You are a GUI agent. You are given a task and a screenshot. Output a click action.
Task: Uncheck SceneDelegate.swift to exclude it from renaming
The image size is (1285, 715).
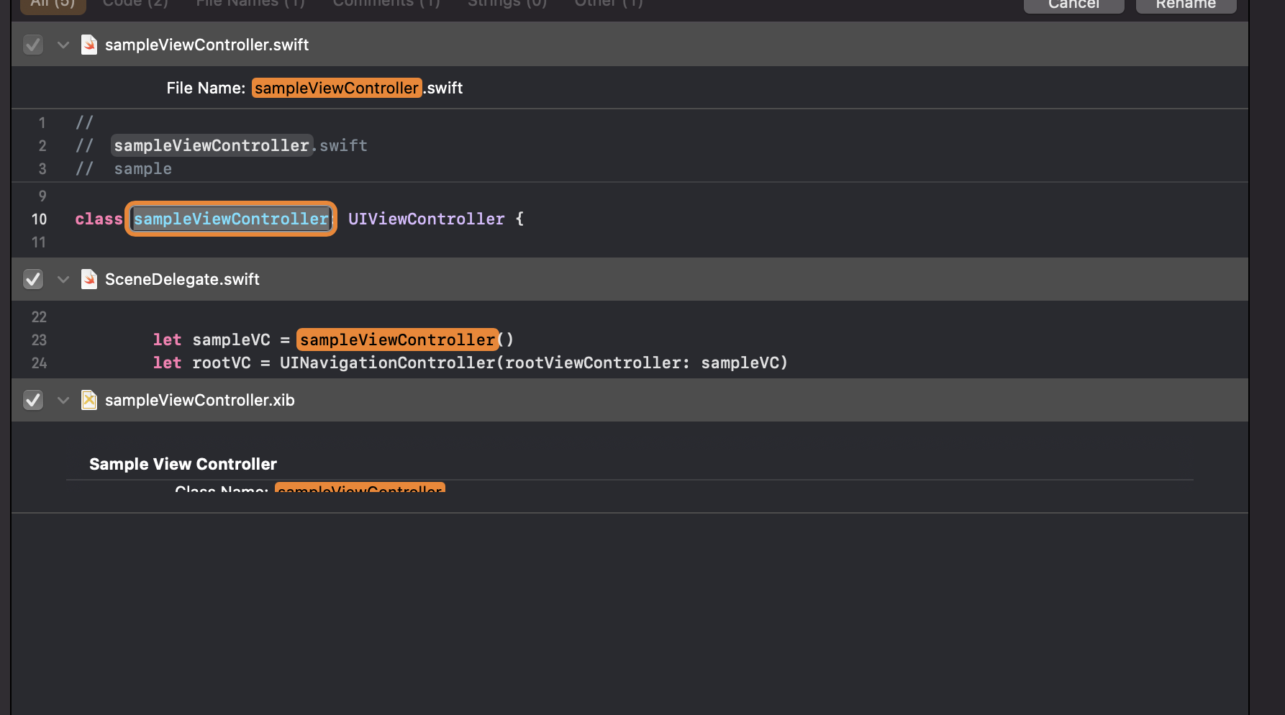pos(33,279)
